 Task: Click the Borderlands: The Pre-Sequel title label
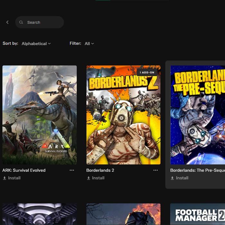click(x=197, y=170)
